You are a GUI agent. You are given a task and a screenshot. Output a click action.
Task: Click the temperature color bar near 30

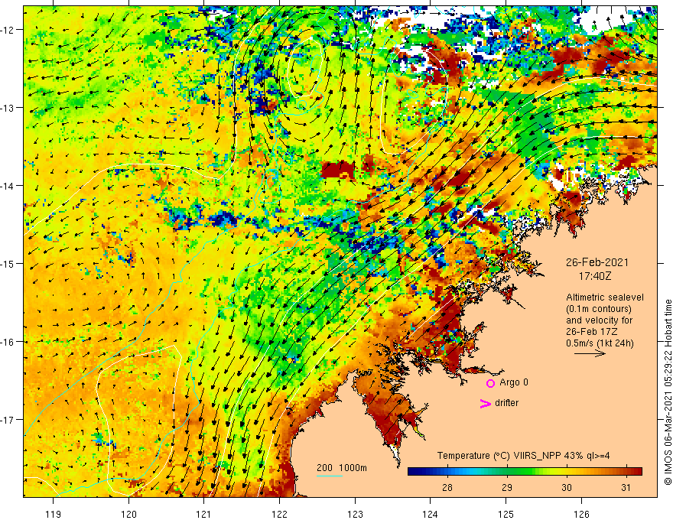pyautogui.click(x=567, y=472)
